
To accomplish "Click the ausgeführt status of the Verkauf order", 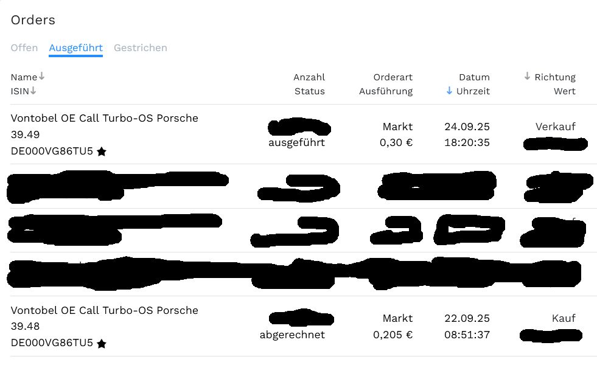I will [x=296, y=143].
